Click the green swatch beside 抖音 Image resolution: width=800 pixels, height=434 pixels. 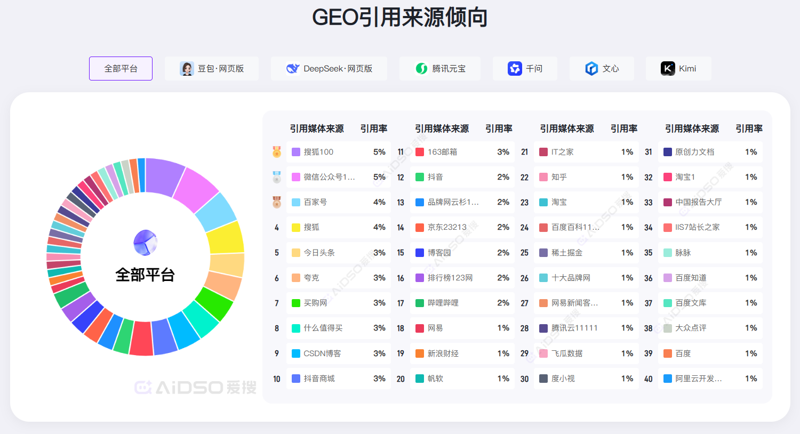click(x=420, y=177)
